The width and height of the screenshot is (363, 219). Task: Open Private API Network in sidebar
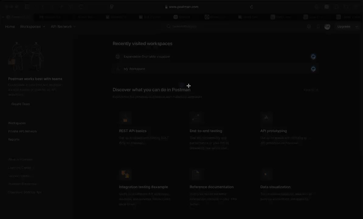pos(22,131)
